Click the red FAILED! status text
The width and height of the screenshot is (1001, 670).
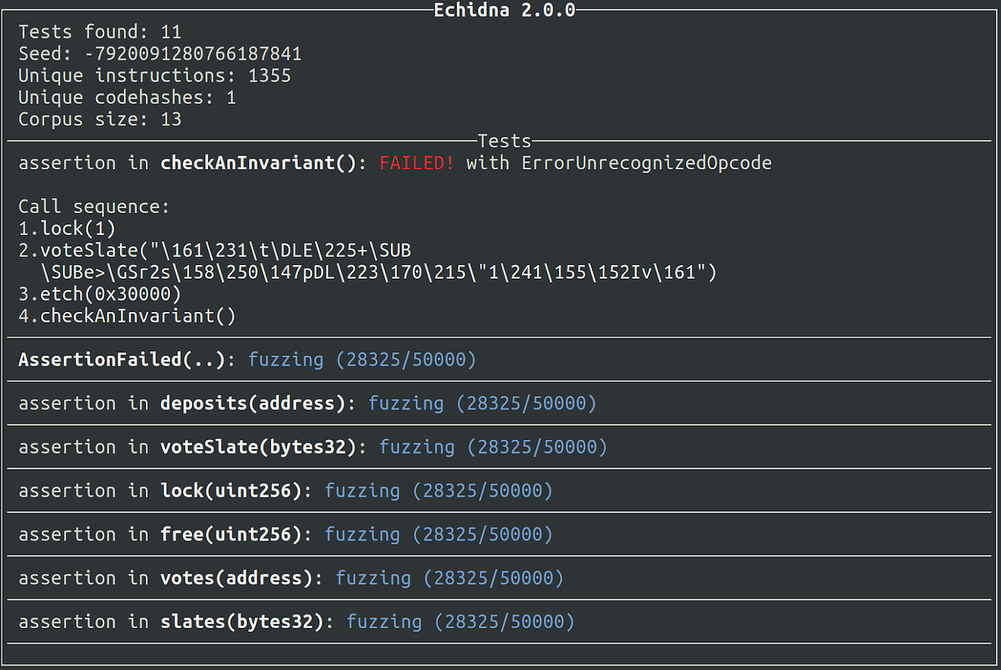[417, 163]
